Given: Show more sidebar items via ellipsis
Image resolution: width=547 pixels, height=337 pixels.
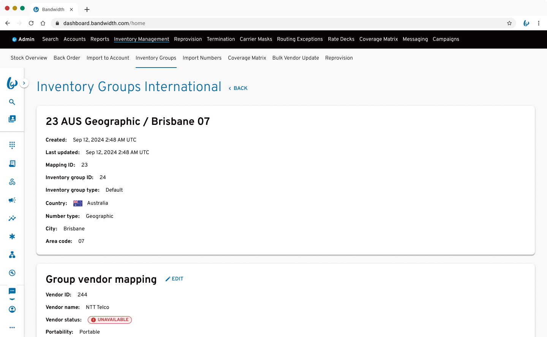Looking at the screenshot, I should click(x=12, y=328).
